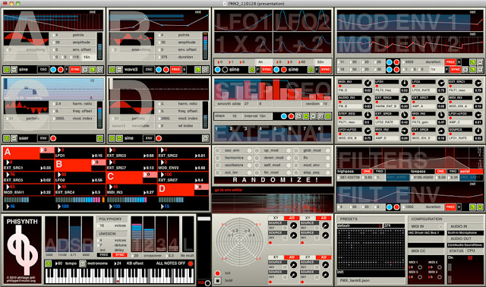Toggle the green metronome icon

tap(83, 263)
